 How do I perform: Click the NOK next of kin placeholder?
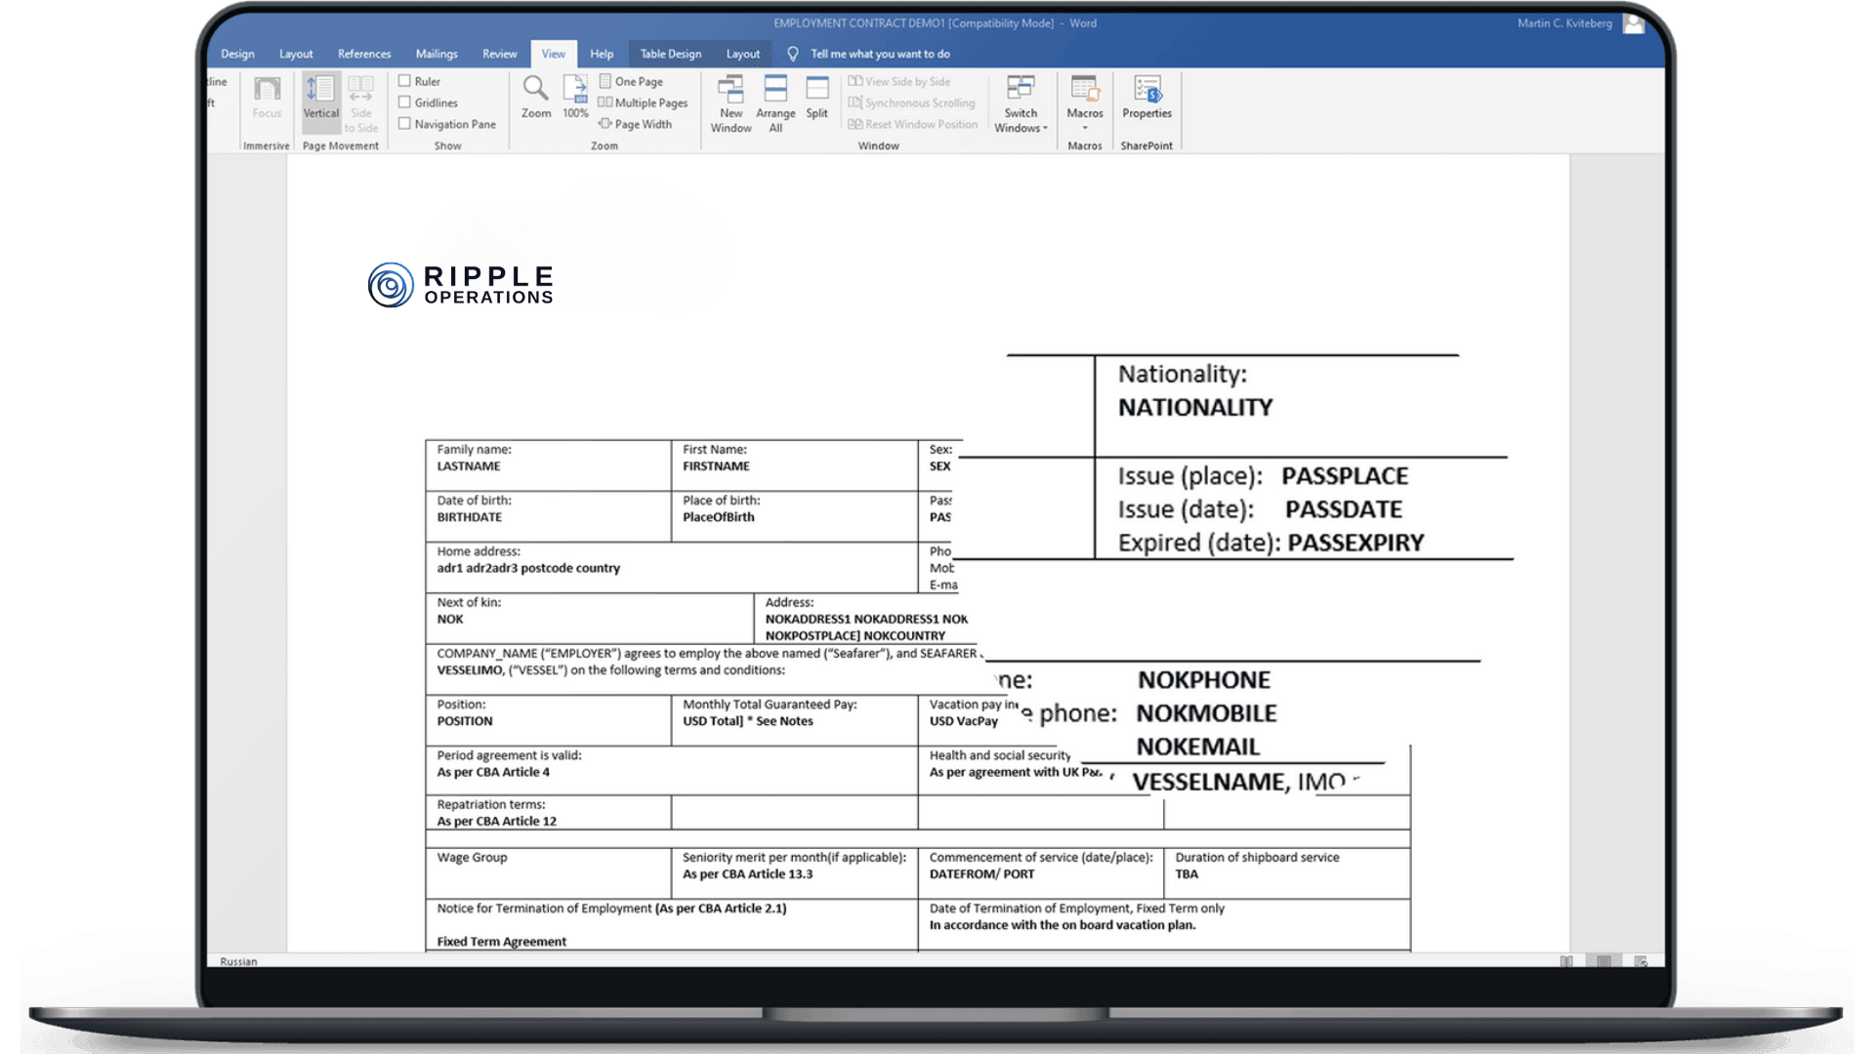(x=450, y=619)
